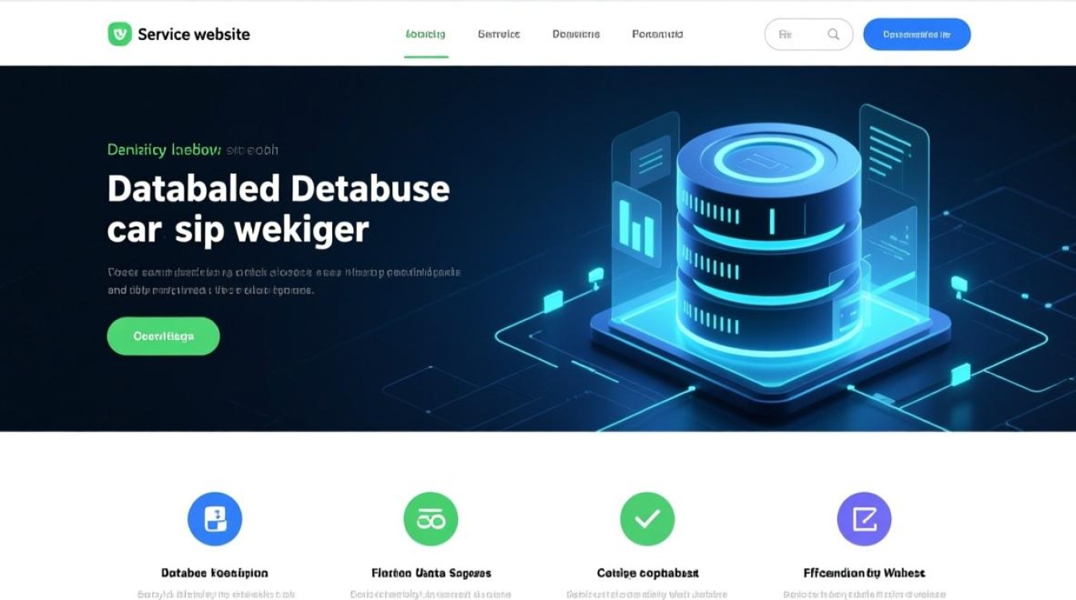Focus the header search input field
Viewport: 1076px width, 600px height.
[797, 34]
